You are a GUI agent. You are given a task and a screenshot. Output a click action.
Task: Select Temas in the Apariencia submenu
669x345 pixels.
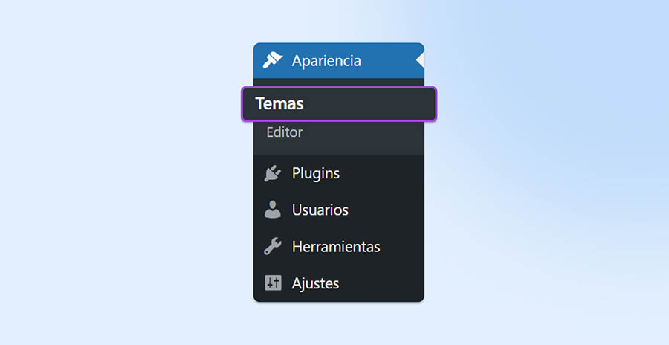(279, 104)
